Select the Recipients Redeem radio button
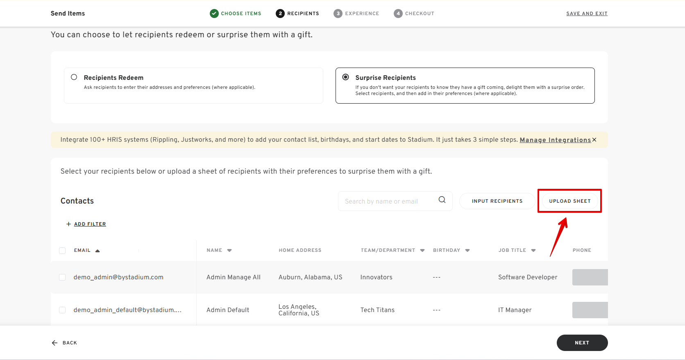Screen dimensions: 685x360 point(74,77)
